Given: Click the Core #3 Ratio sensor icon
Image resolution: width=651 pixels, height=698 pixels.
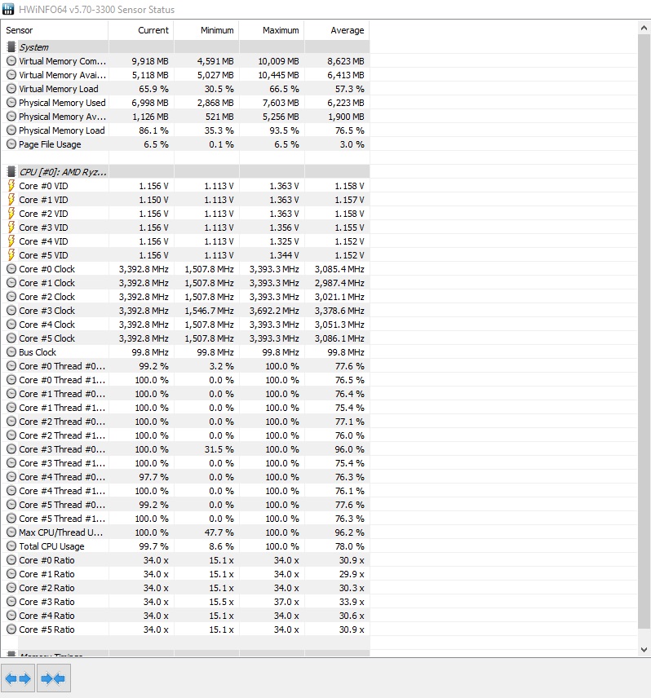Looking at the screenshot, I should point(11,602).
